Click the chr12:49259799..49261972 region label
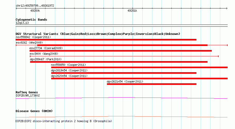 click(35, 6)
